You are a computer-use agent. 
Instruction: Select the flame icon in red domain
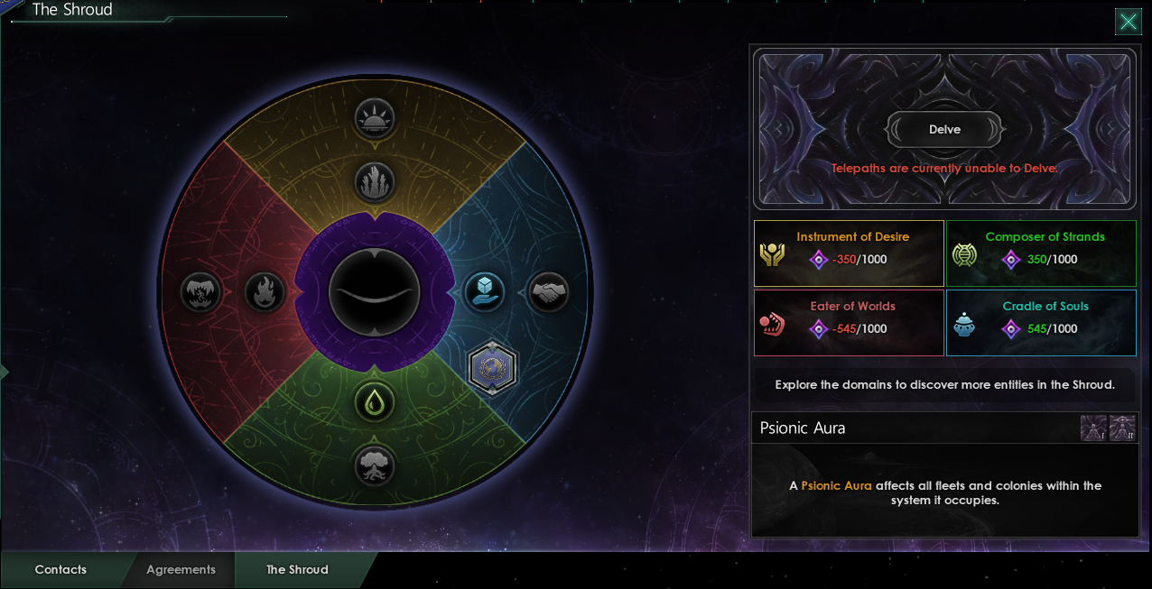pyautogui.click(x=265, y=291)
